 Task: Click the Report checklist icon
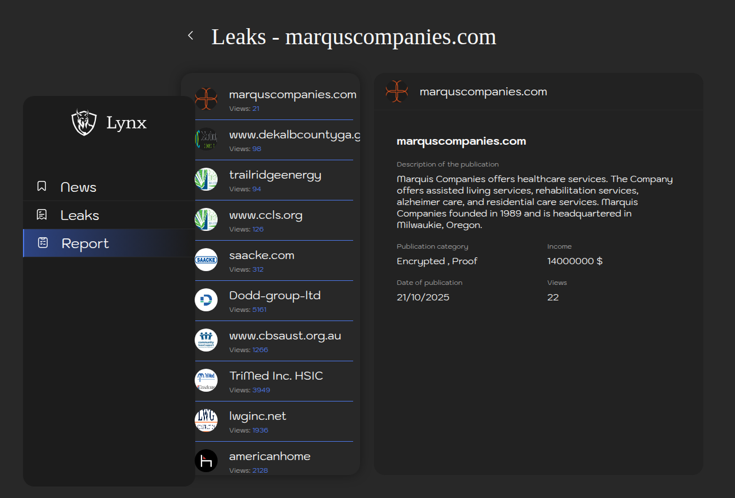point(43,243)
